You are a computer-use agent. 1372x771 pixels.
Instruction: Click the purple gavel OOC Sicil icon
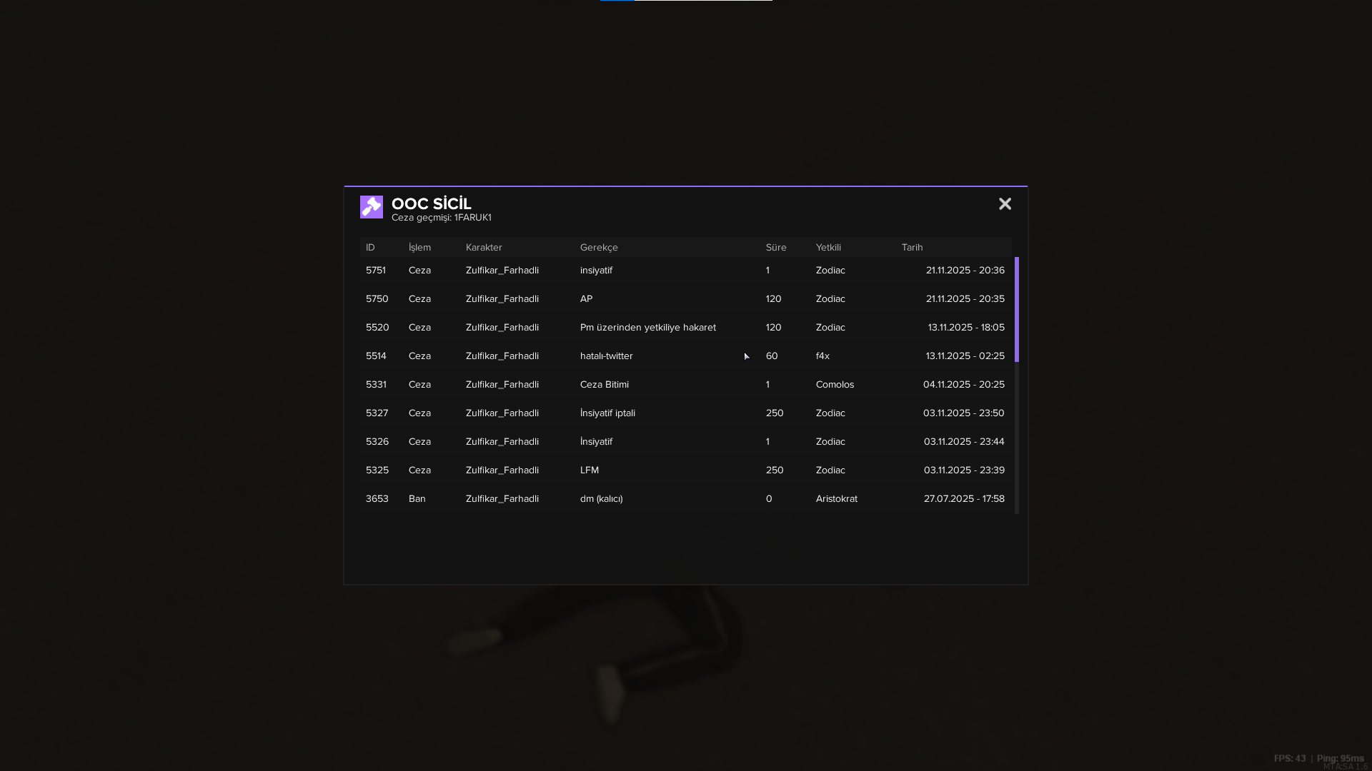(372, 207)
